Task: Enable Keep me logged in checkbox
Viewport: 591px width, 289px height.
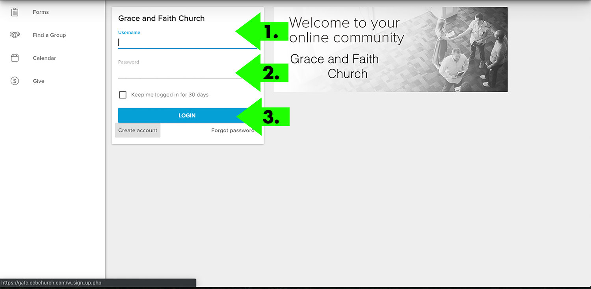Action: [x=123, y=95]
